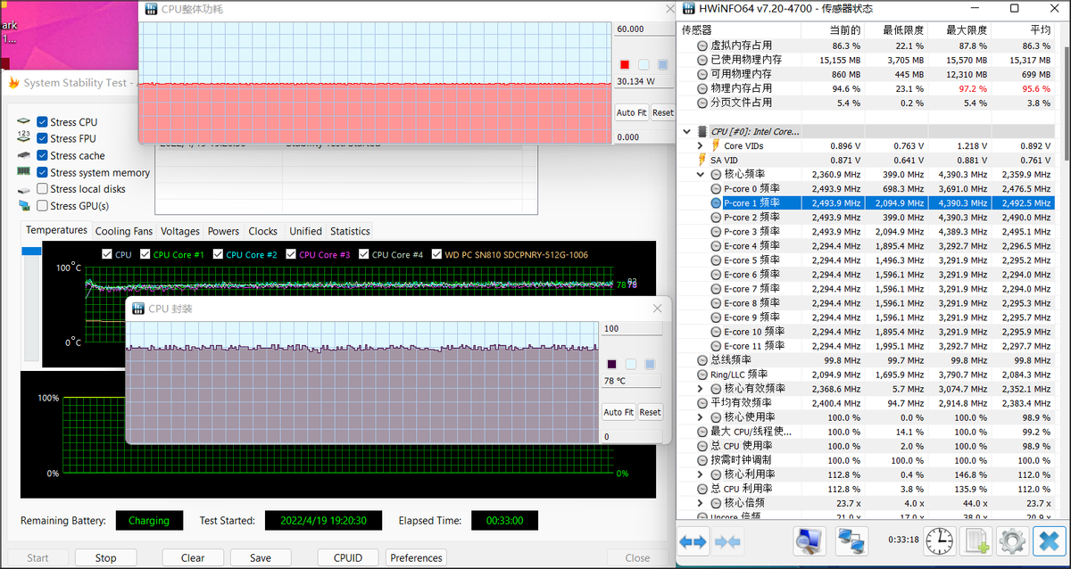Click the CPU chip icon beside Stress CPU
The width and height of the screenshot is (1071, 569).
pyautogui.click(x=23, y=121)
